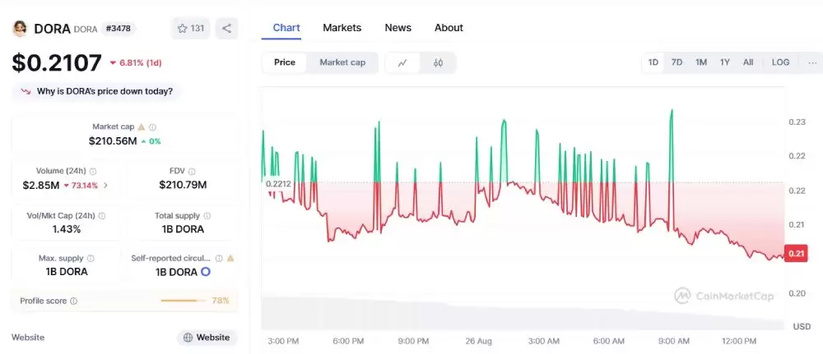This screenshot has height=354, width=823.
Task: Open the News tab
Action: tap(398, 28)
